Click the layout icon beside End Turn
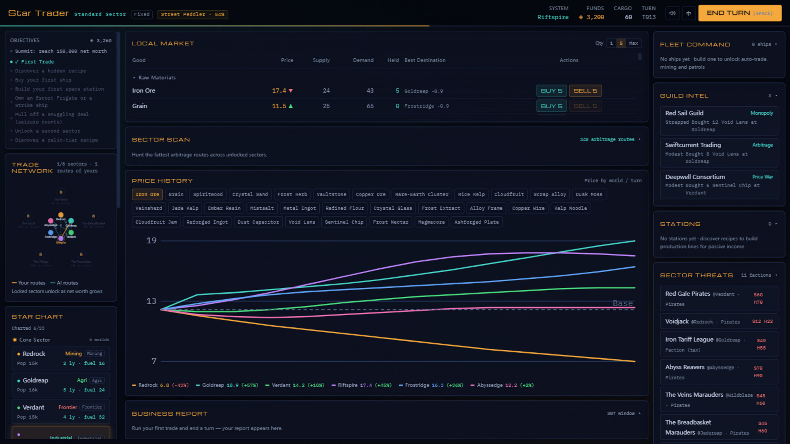 coord(688,13)
